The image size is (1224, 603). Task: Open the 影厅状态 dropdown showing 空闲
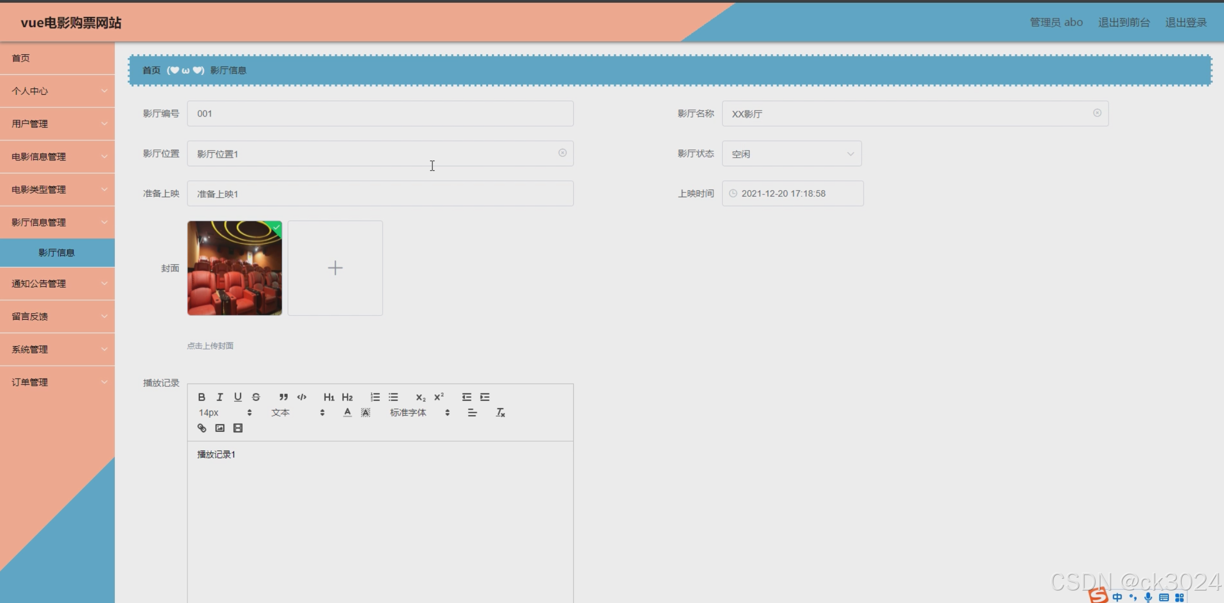pyautogui.click(x=792, y=154)
